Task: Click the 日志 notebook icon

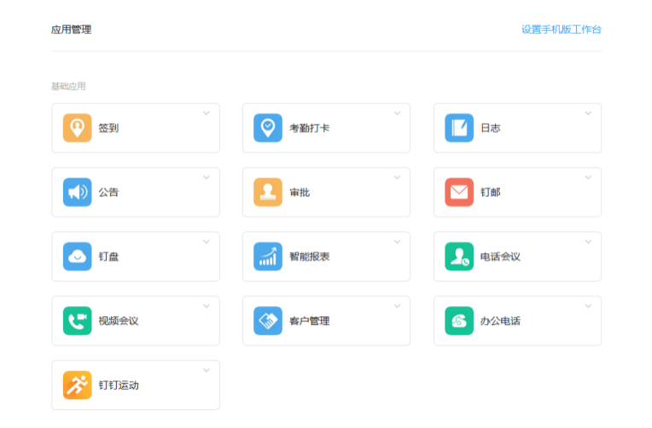Action: pos(459,128)
